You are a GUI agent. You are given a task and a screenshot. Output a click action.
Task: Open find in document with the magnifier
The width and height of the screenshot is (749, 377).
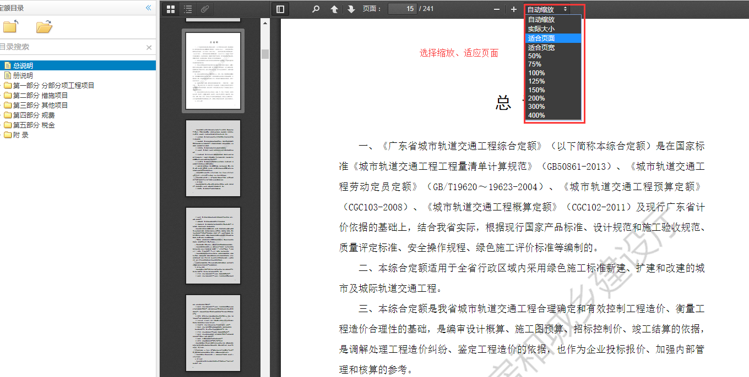pos(316,9)
